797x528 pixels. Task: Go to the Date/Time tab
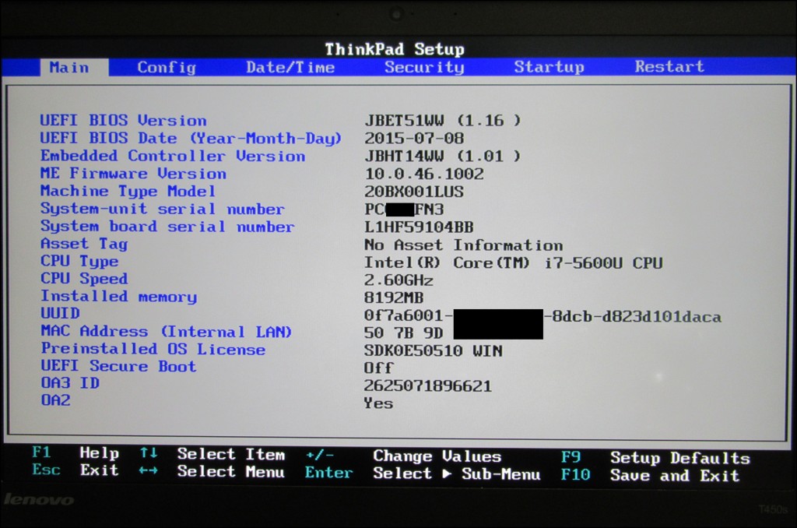point(290,67)
